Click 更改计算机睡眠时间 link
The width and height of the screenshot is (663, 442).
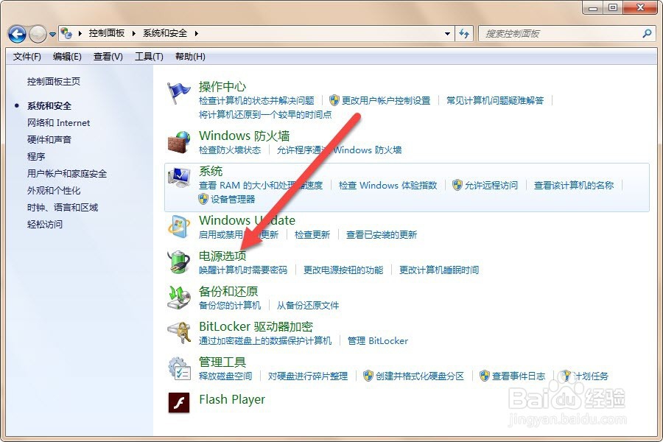point(439,270)
